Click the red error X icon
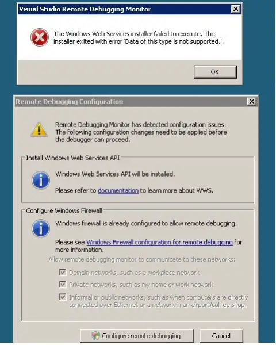The width and height of the screenshot is (276, 345). (40, 37)
